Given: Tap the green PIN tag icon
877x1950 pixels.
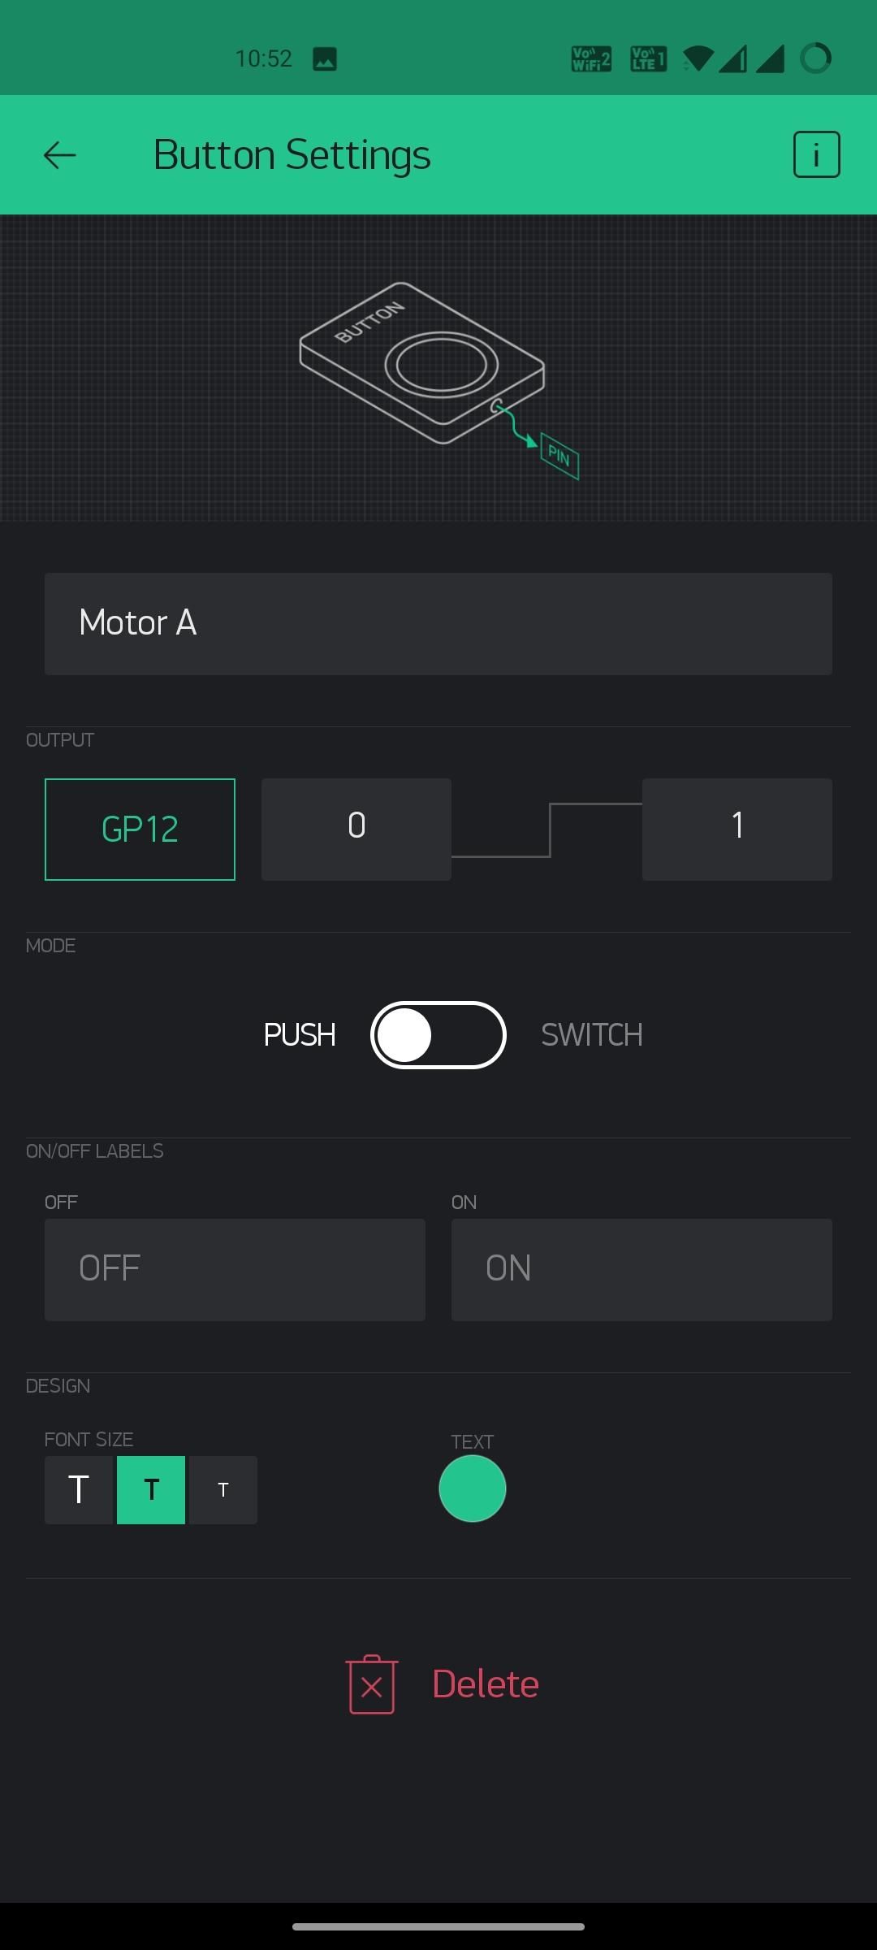Looking at the screenshot, I should pyautogui.click(x=559, y=456).
